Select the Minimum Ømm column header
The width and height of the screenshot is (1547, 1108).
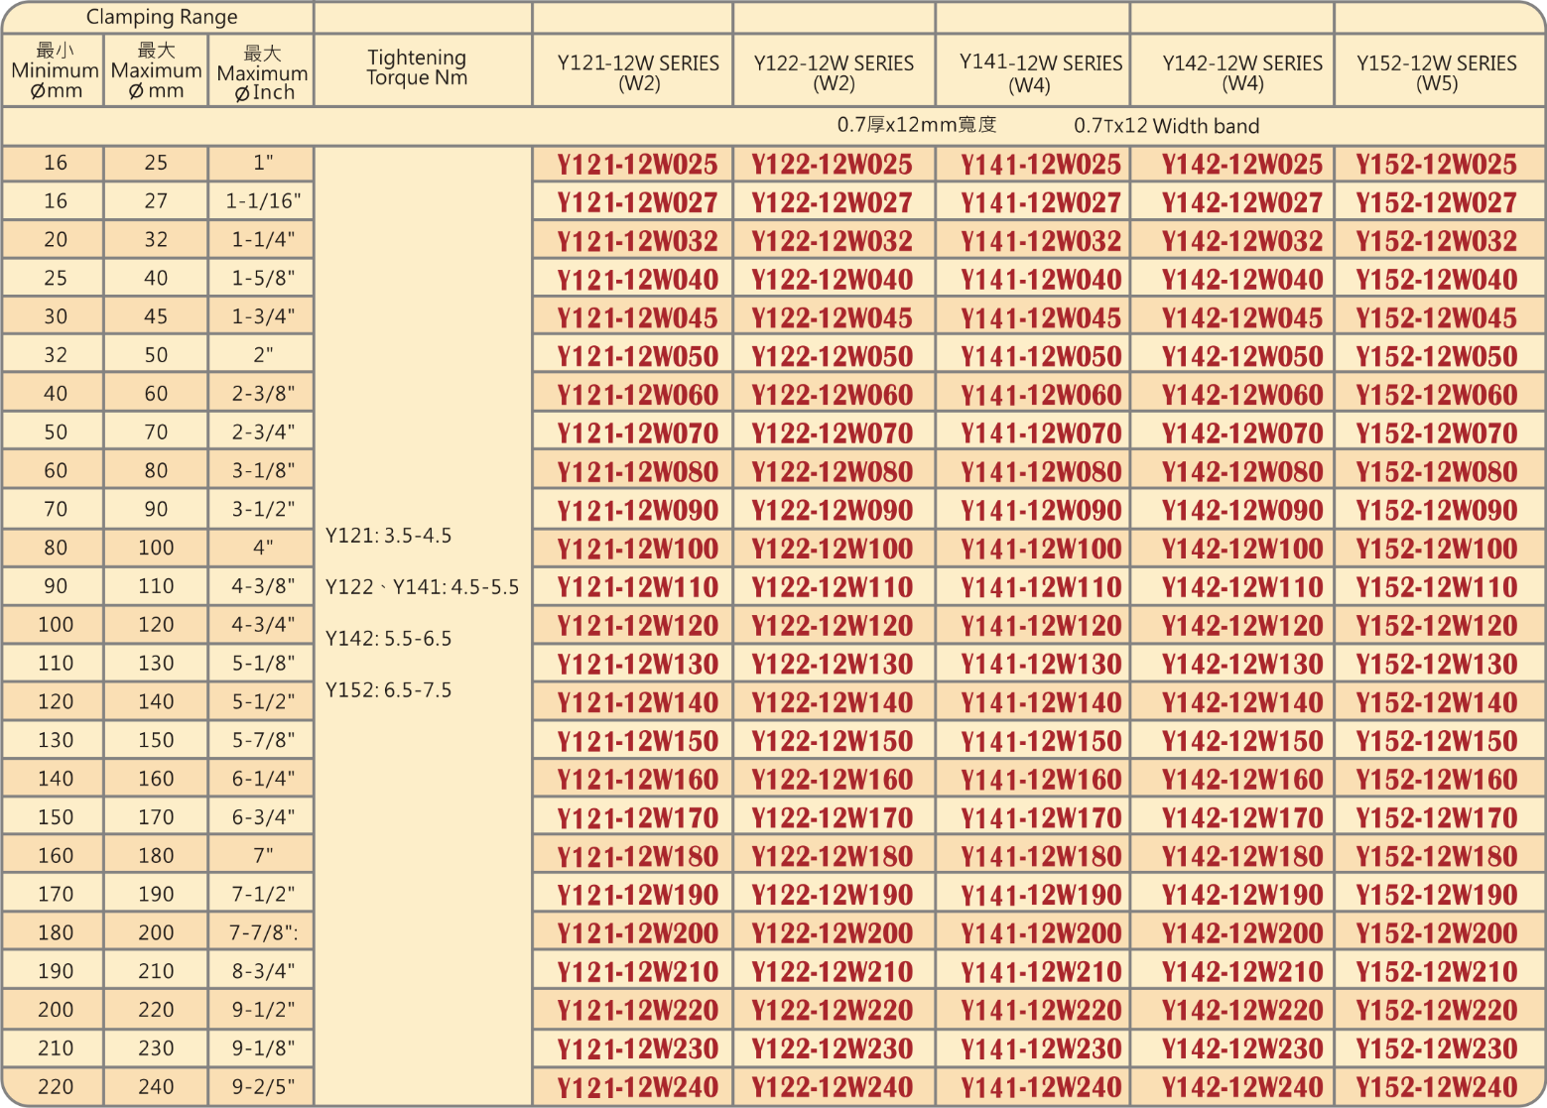[x=55, y=70]
